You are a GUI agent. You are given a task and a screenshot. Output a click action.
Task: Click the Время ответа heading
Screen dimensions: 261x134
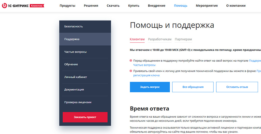click(x=149, y=109)
